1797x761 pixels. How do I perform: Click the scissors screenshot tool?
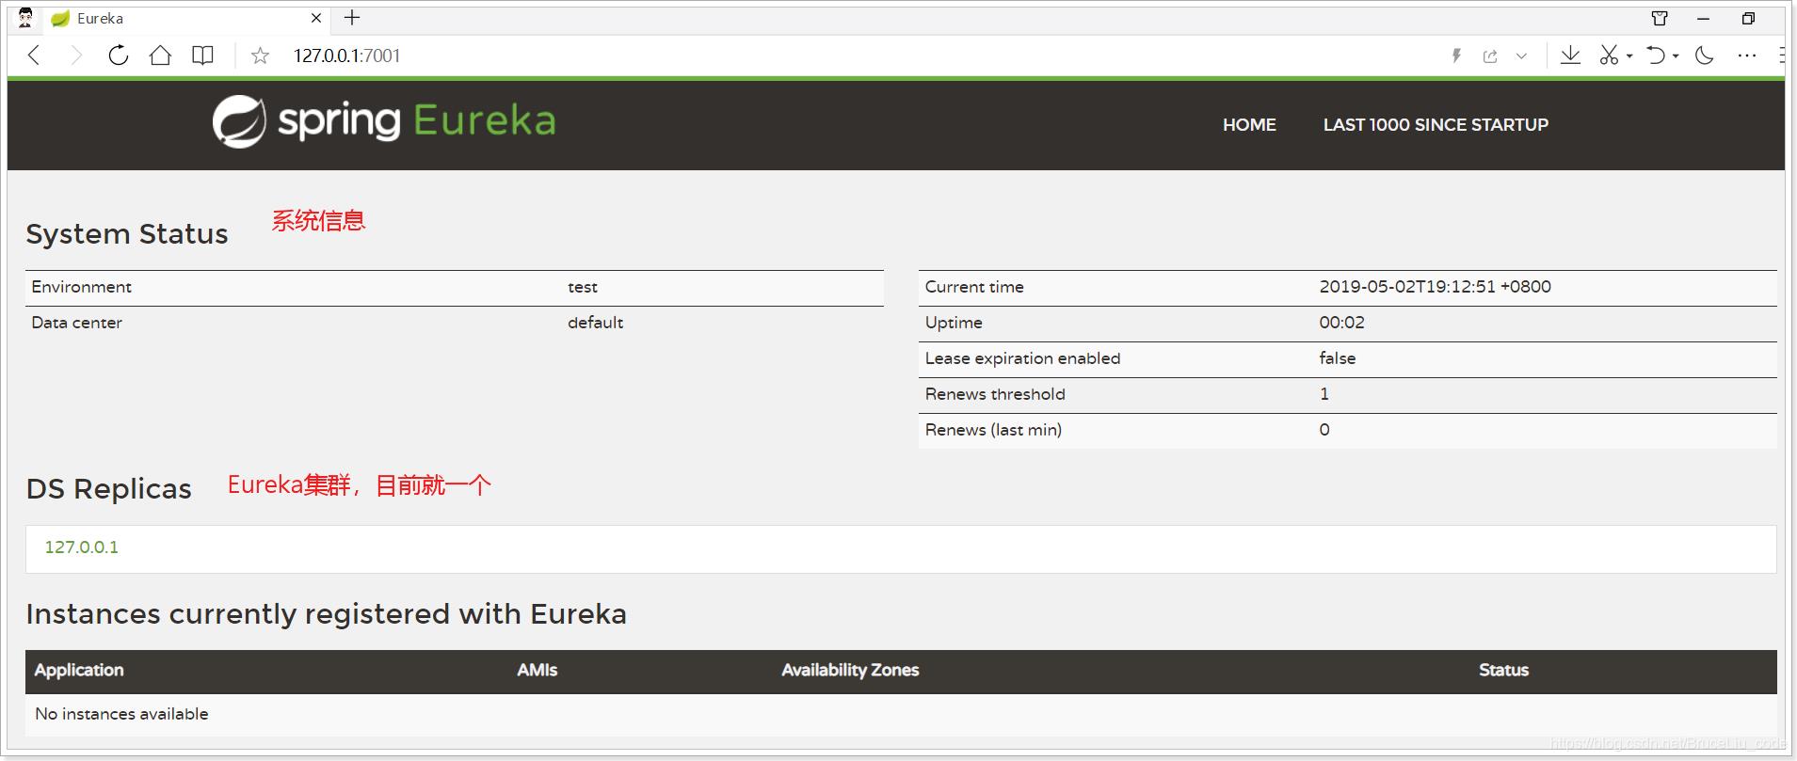click(1609, 55)
